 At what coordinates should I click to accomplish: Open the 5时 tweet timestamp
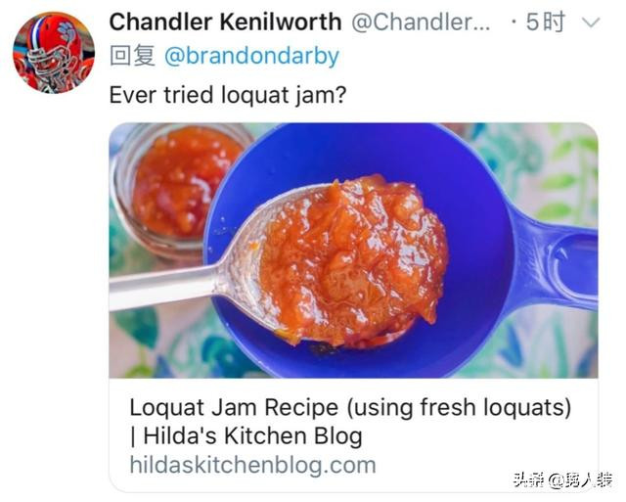coord(546,22)
